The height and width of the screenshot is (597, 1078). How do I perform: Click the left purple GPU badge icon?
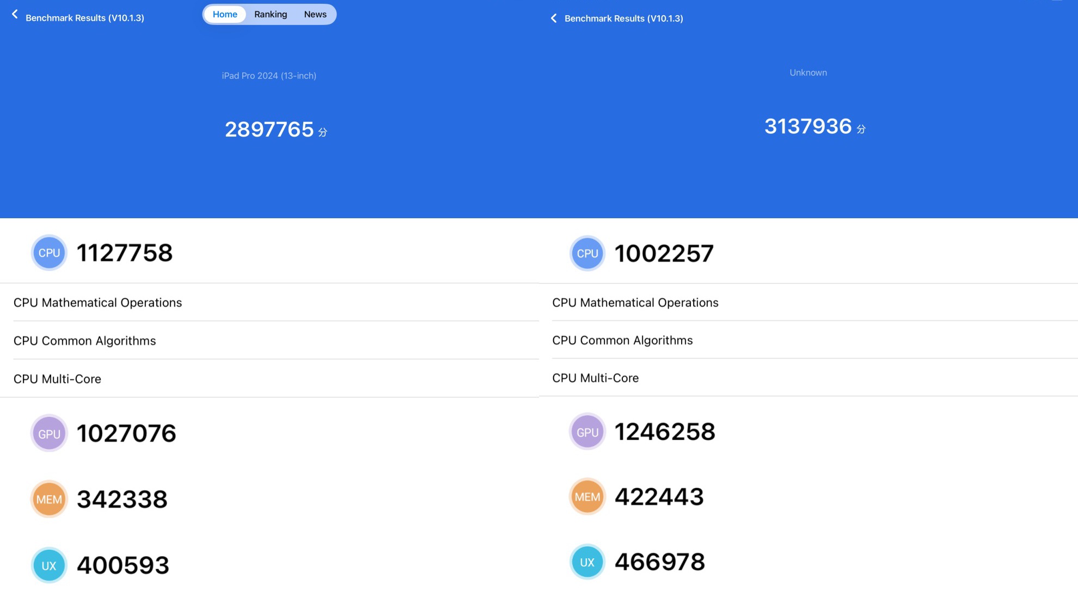tap(49, 434)
